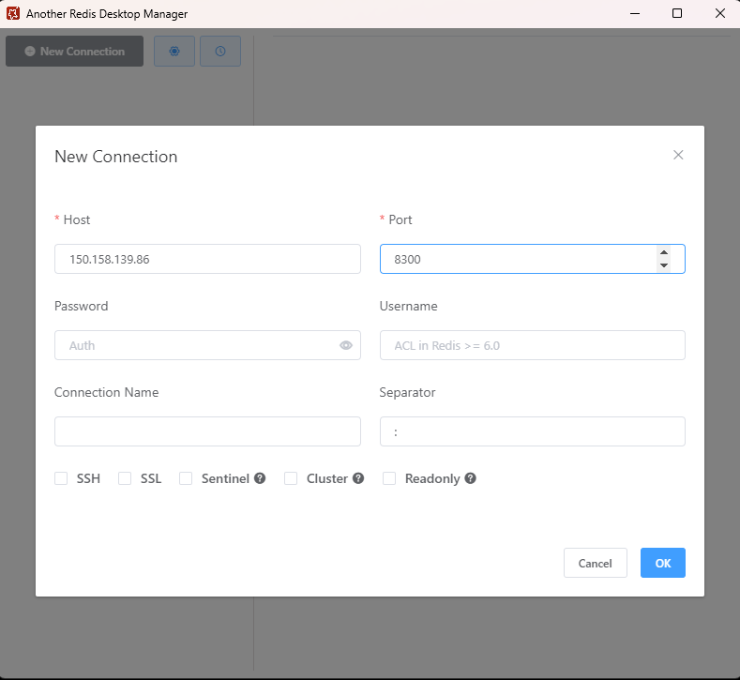Enable the Readonly checkbox
740x680 pixels.
tap(389, 478)
